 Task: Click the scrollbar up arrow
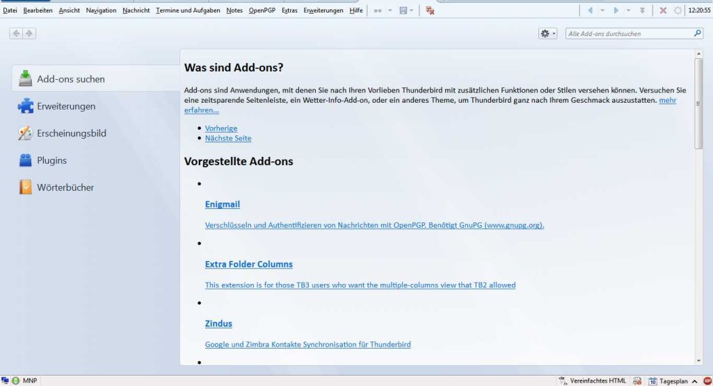coord(698,54)
